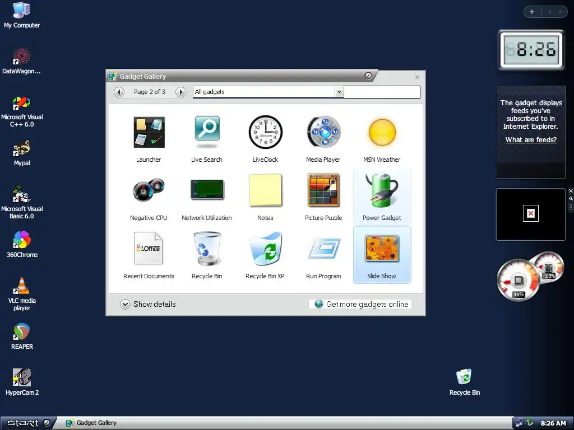Select Microsoft Visual Basic 6.0 shortcut

click(x=22, y=203)
